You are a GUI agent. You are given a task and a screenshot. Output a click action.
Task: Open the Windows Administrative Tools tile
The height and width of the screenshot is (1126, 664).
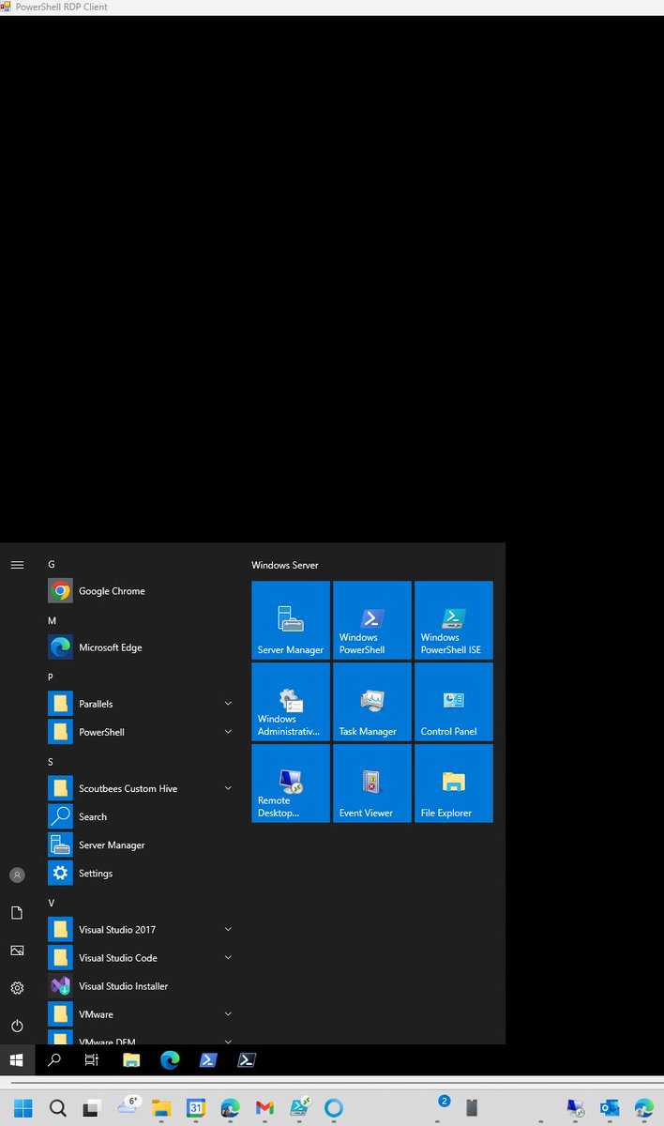coord(291,702)
